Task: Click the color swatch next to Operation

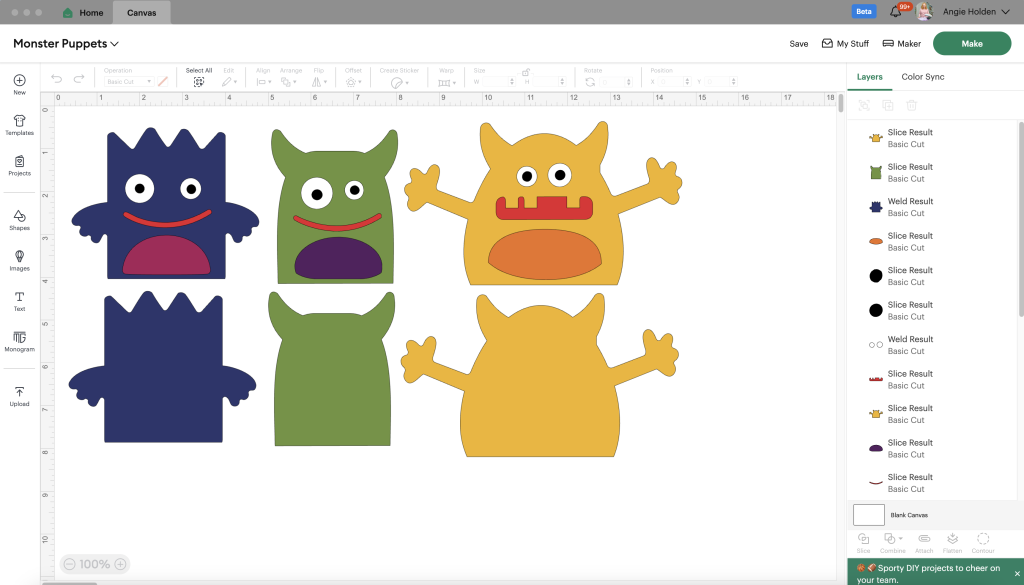Action: click(162, 81)
